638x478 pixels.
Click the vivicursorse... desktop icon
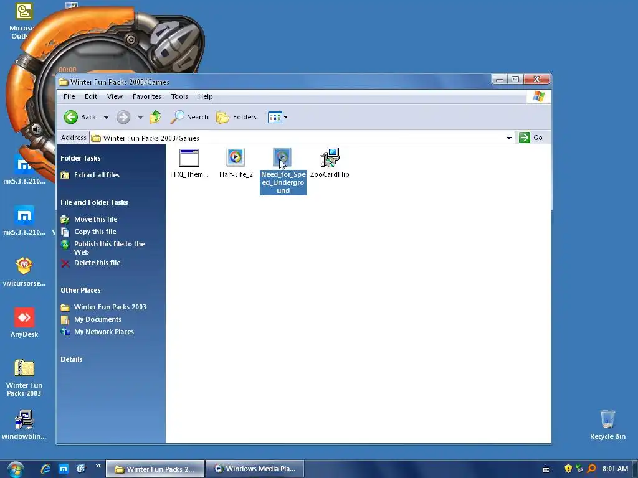pos(24,271)
